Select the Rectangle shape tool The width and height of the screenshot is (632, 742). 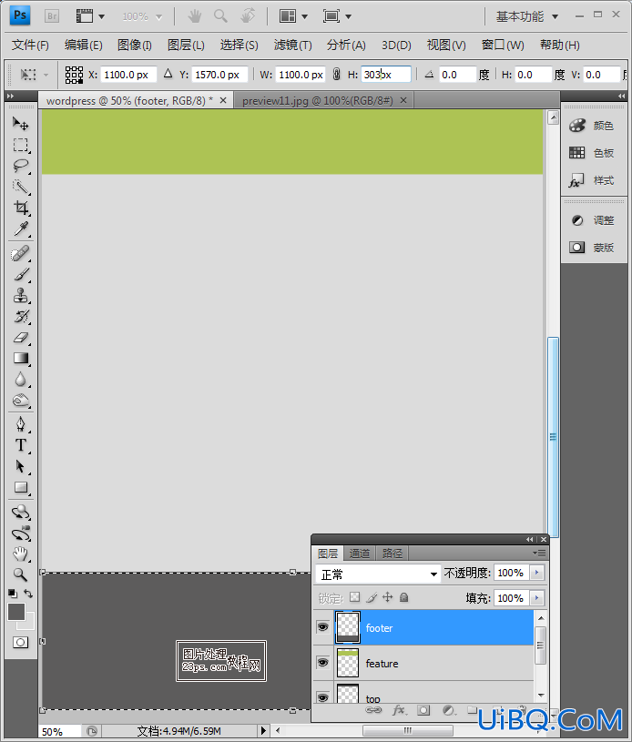coord(20,487)
